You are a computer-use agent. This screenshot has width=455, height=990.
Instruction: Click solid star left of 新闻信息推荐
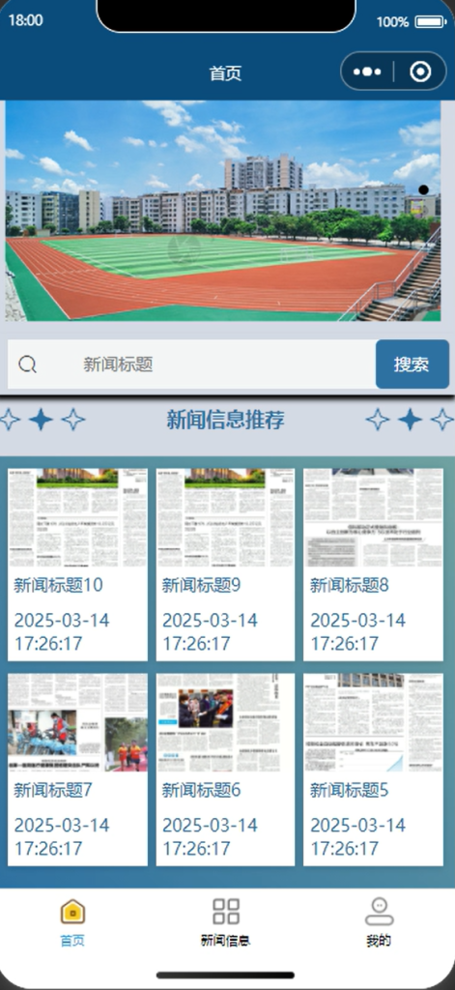pyautogui.click(x=41, y=420)
